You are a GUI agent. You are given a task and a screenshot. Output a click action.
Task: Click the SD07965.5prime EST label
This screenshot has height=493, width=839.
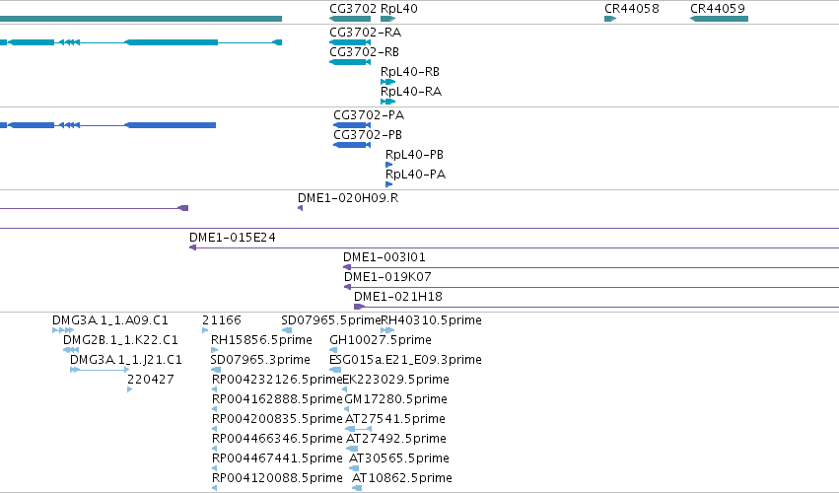[x=330, y=320]
